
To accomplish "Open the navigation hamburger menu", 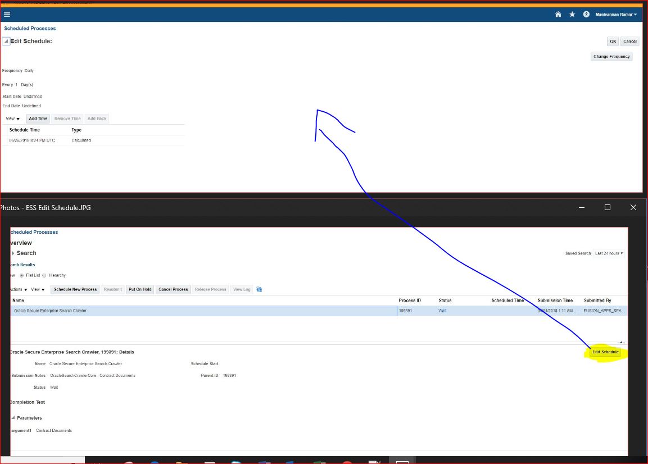I will pos(7,14).
